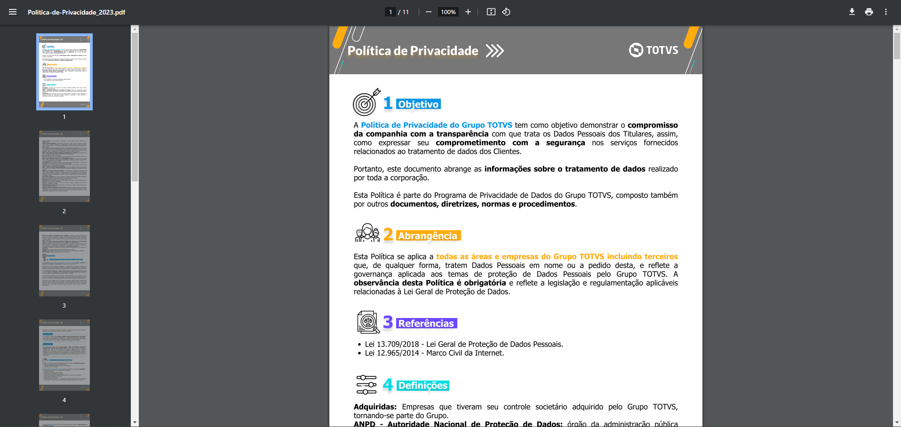This screenshot has width=901, height=427.
Task: Click the document magnifier icon beside Referências
Action: (x=368, y=322)
